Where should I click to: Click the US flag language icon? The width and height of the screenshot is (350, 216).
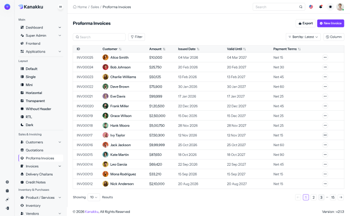point(311,7)
